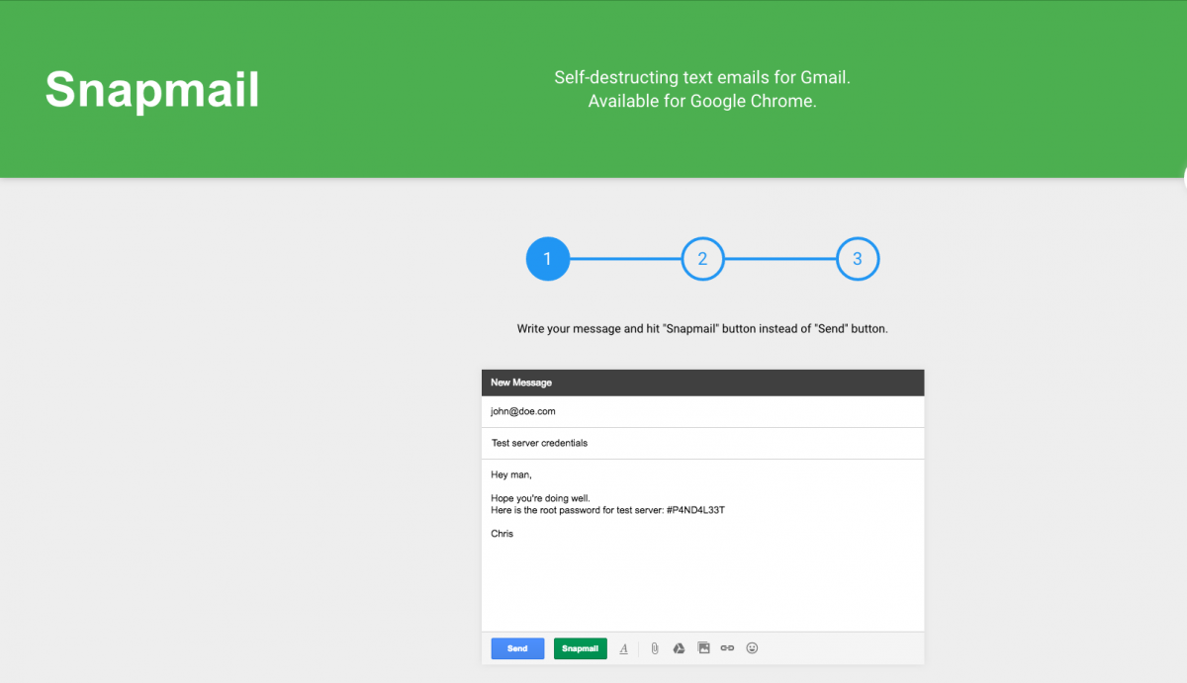1187x683 pixels.
Task: Click the attach files paperclip icon
Action: [654, 648]
